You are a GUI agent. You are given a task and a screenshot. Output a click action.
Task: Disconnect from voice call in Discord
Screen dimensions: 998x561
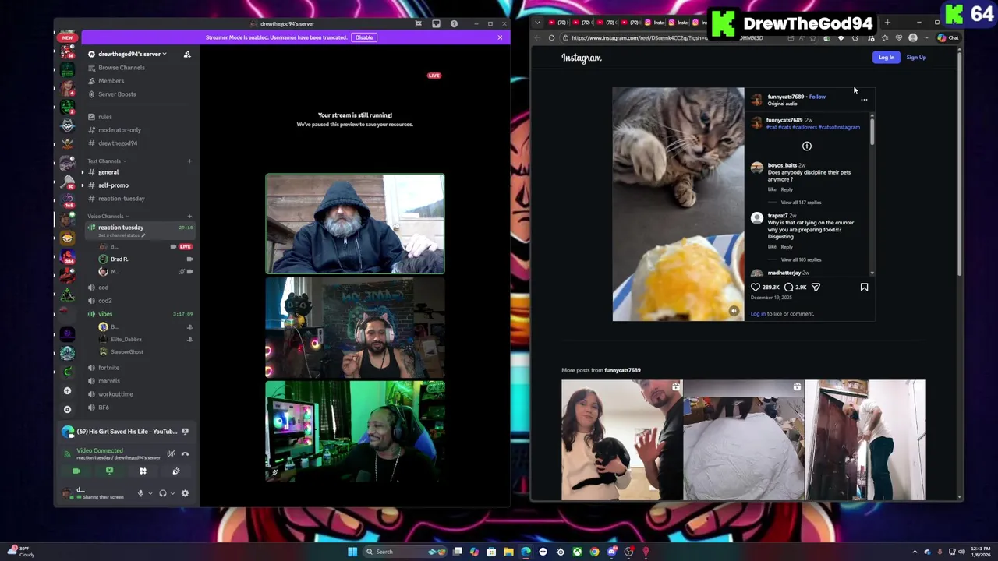pos(185,453)
